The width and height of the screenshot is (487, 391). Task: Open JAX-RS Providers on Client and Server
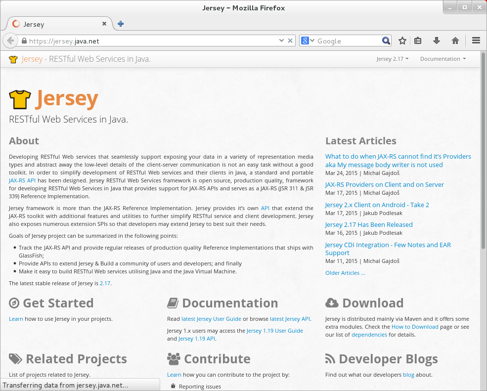coord(385,184)
